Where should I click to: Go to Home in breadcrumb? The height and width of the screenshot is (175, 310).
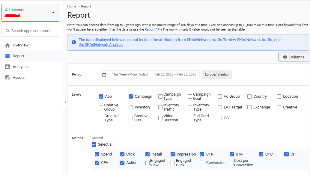point(72,6)
